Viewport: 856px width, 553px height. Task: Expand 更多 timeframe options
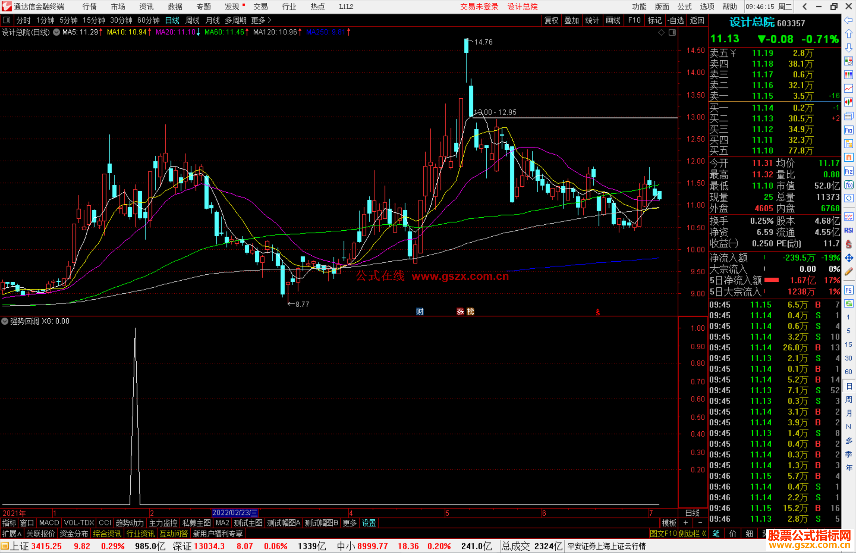(261, 20)
